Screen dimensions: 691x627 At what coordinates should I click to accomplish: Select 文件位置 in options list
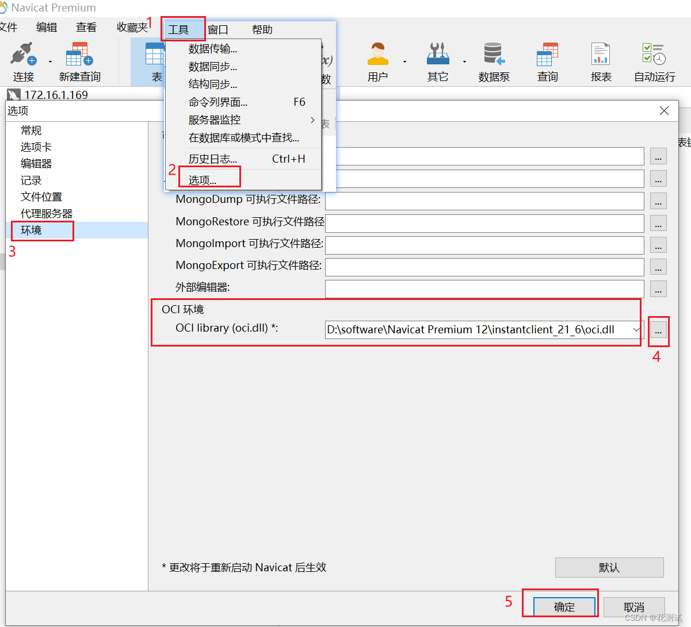[41, 197]
